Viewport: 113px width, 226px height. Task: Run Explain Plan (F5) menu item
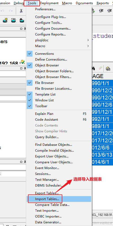[x=59, y=114]
